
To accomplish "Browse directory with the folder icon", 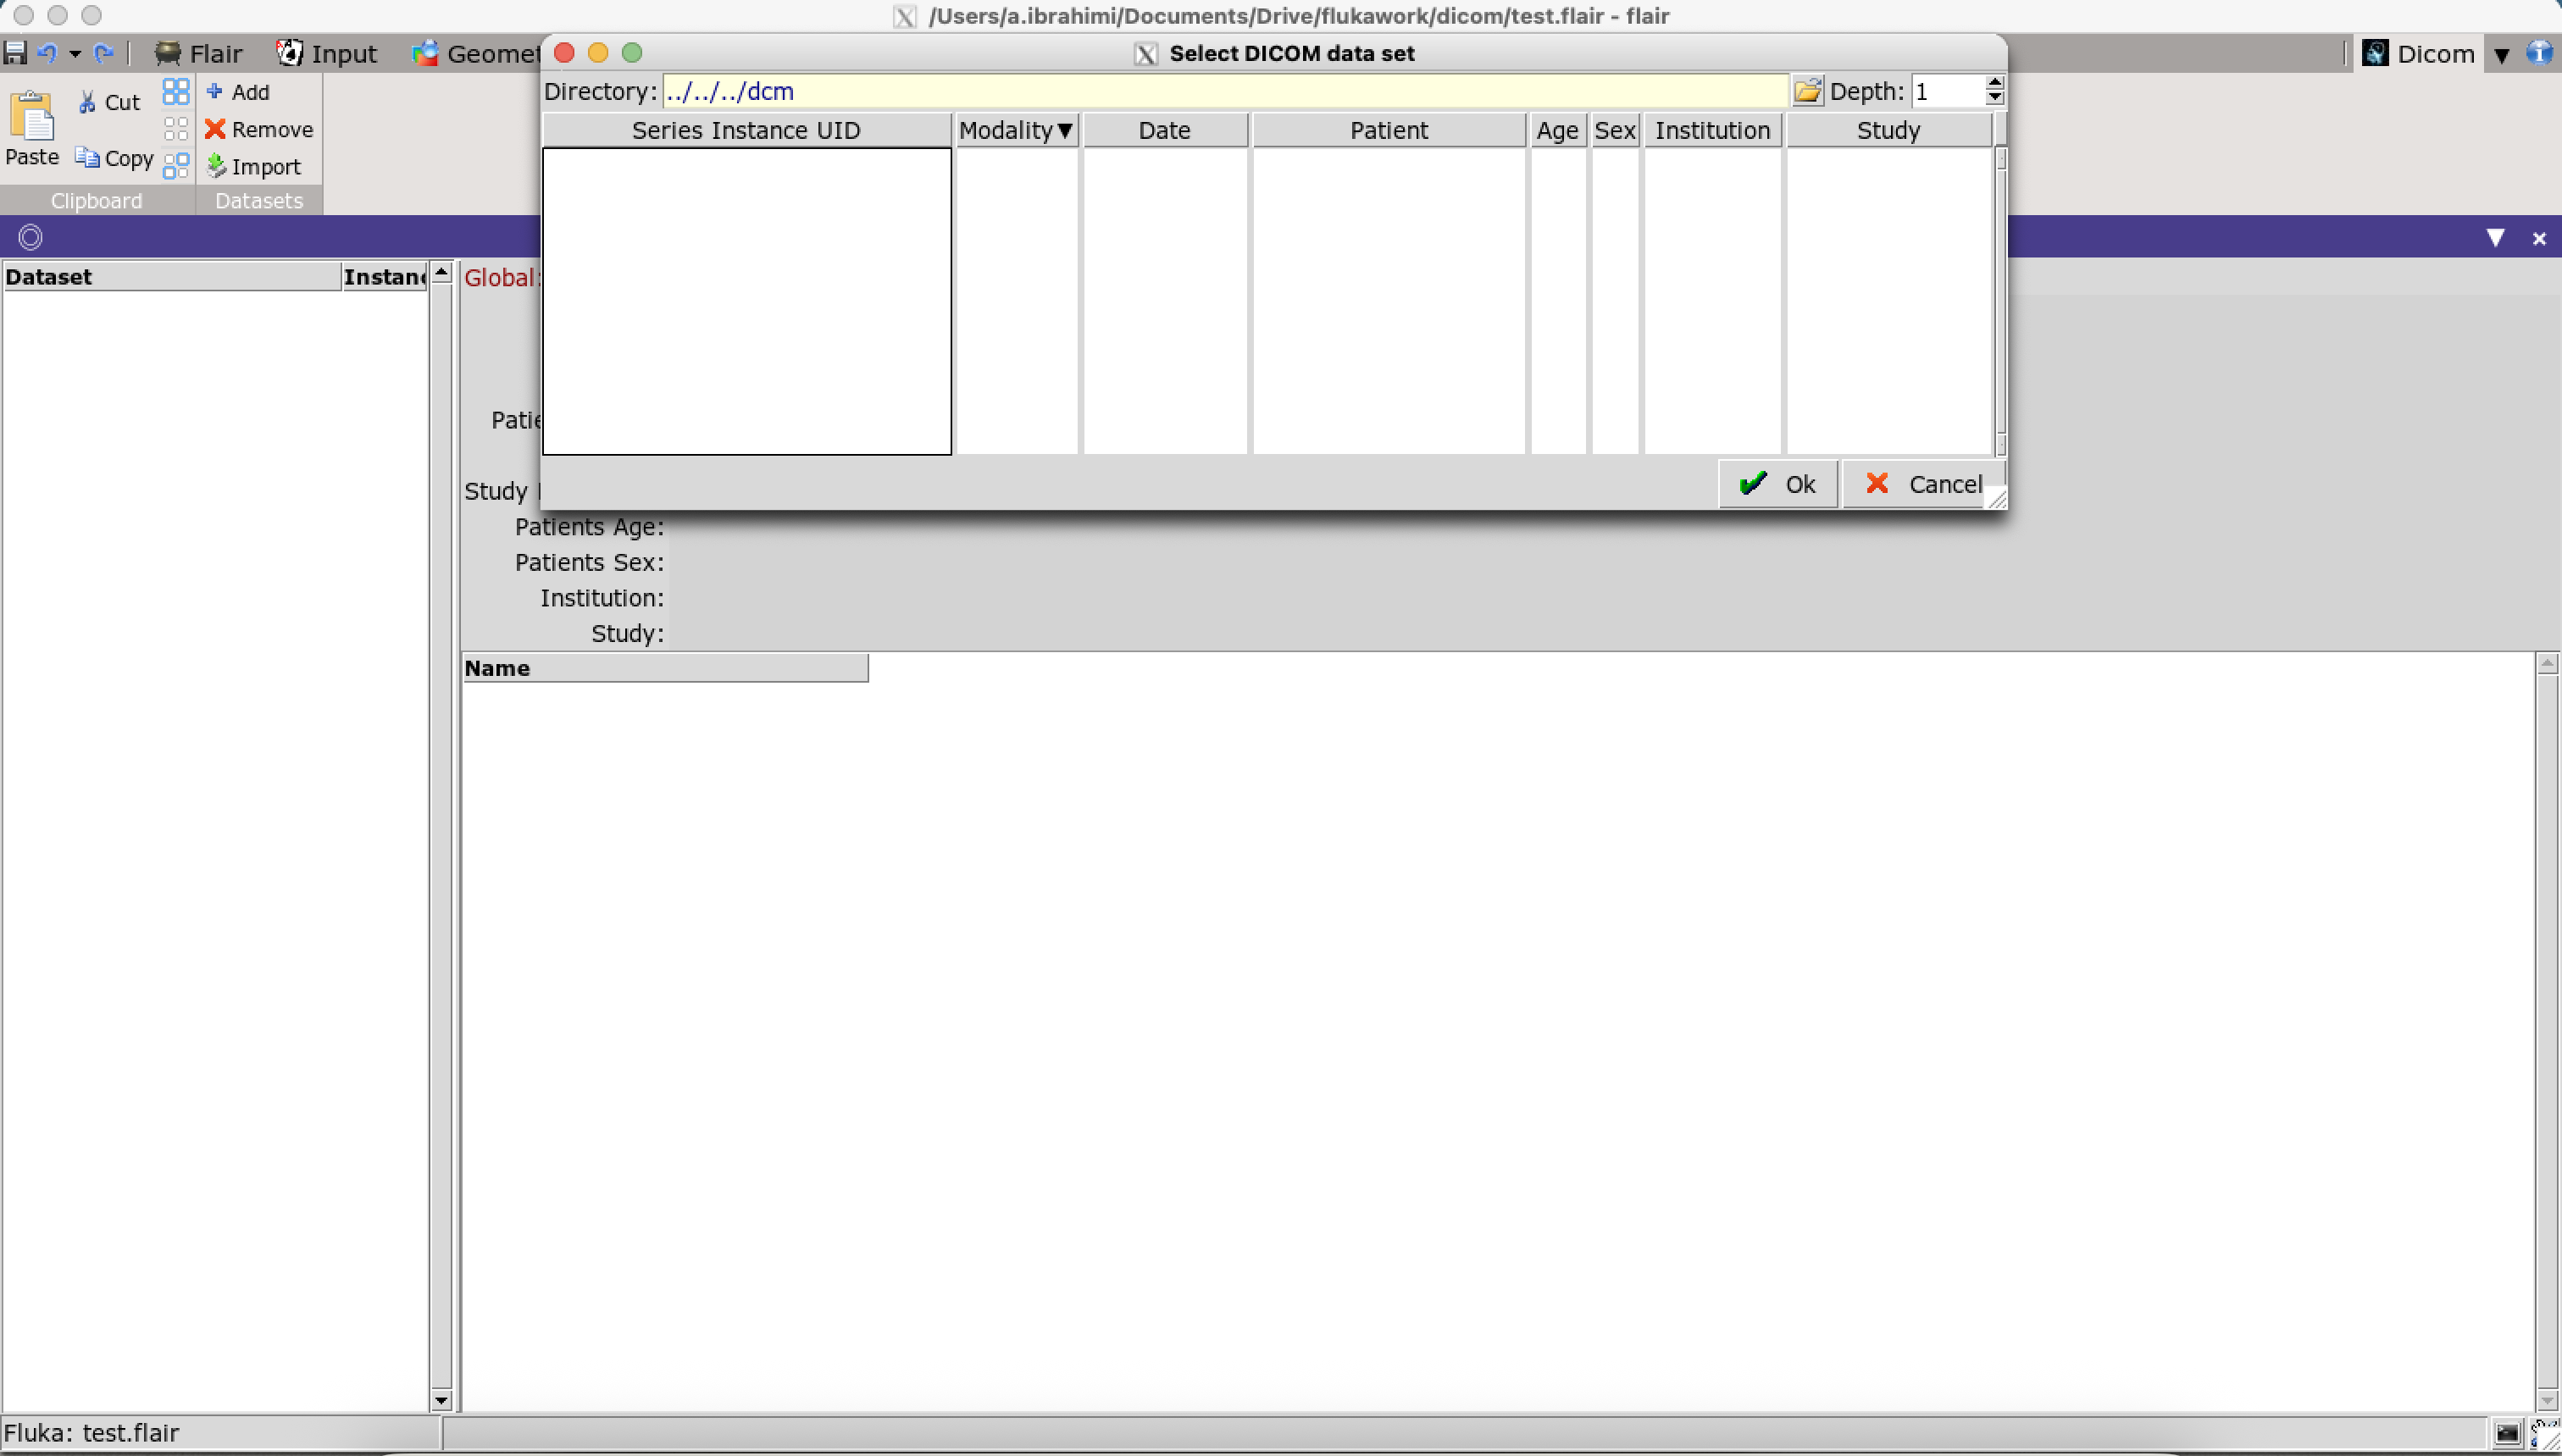I will 1807,91.
